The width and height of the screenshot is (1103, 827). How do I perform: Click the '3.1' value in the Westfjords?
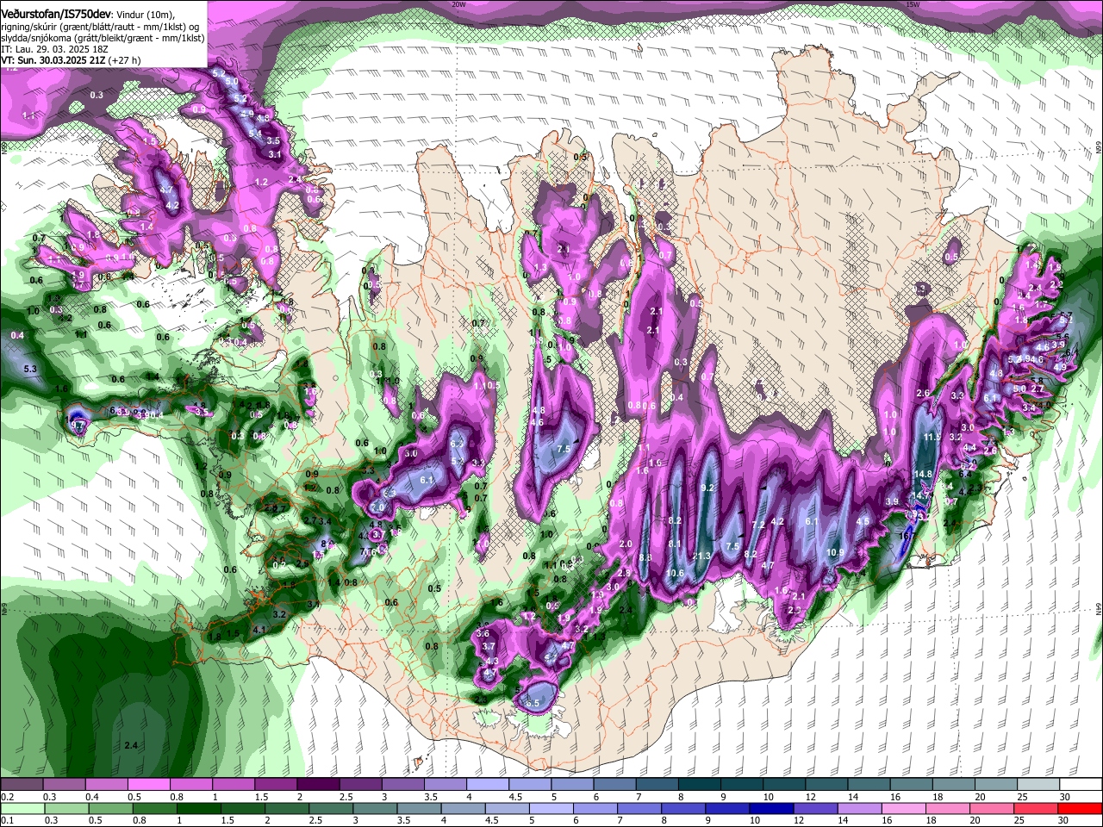[x=276, y=154]
